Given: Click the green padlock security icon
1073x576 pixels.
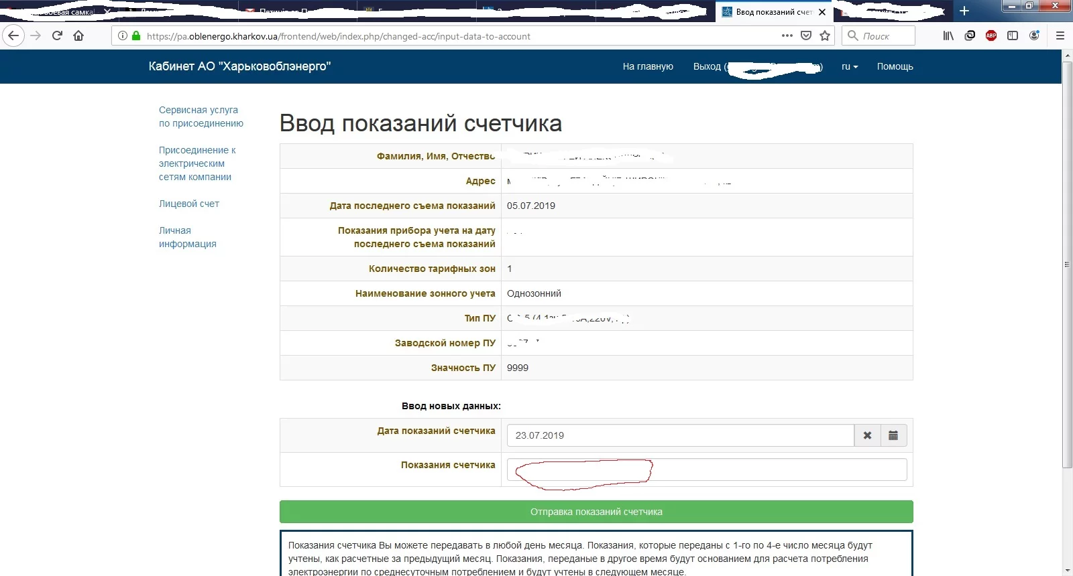Looking at the screenshot, I should 136,36.
